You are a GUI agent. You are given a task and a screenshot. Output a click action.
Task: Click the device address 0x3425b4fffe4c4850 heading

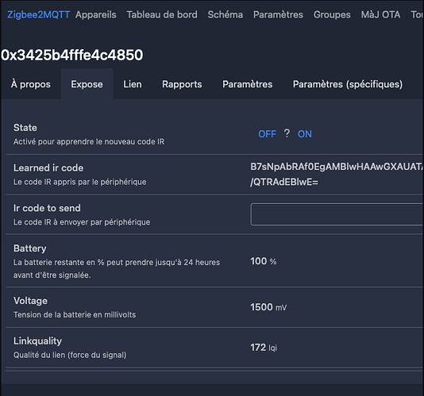(72, 55)
